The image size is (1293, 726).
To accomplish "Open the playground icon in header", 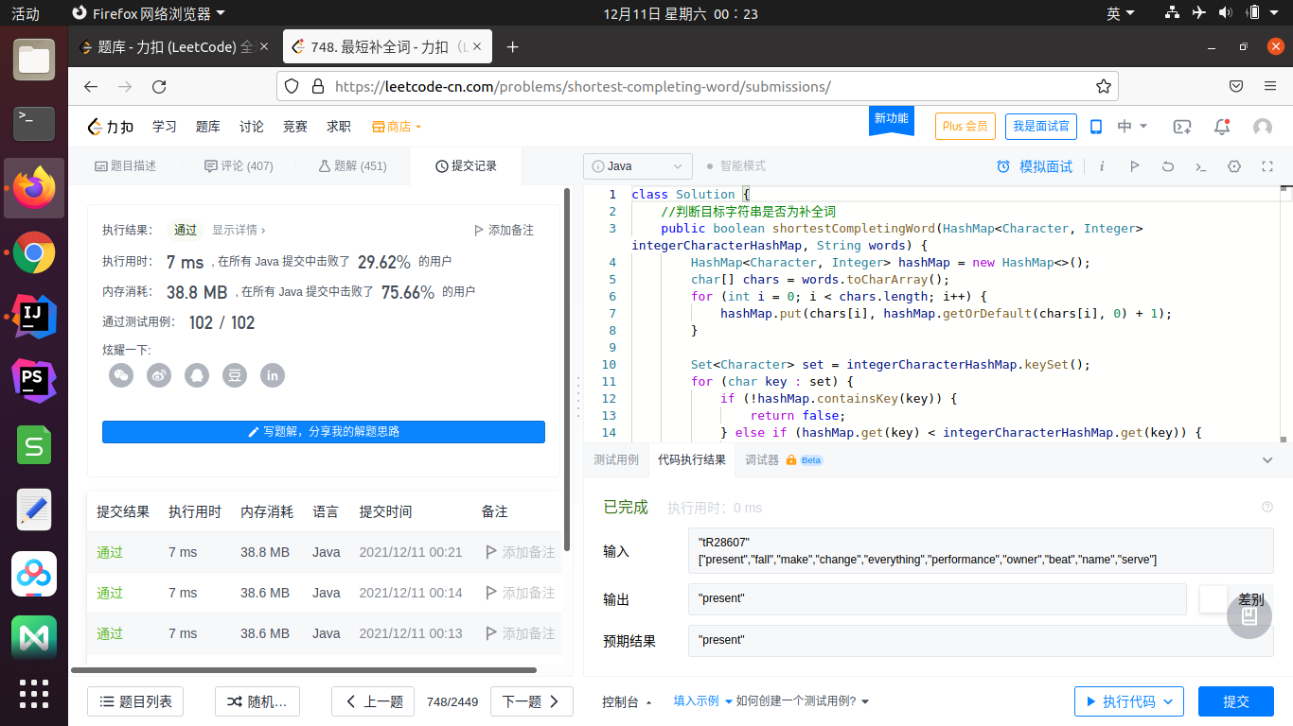I will pos(1182,127).
